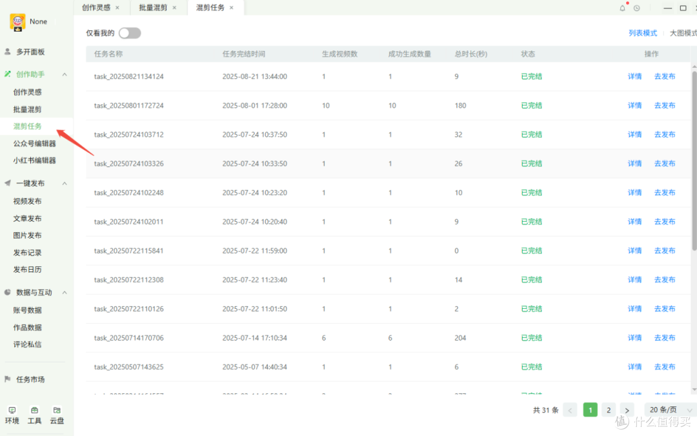Close the 混剪任务 tab
Image resolution: width=697 pixels, height=436 pixels.
coord(231,8)
